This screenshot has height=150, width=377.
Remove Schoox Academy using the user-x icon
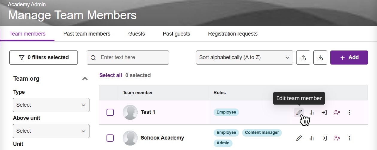[337, 138]
